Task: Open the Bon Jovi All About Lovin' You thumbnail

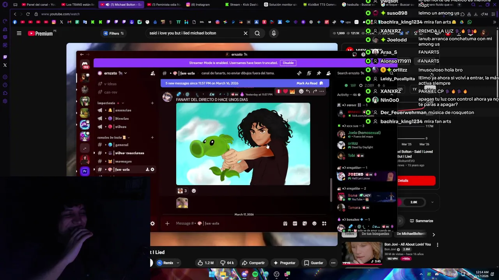Action: [x=362, y=253]
